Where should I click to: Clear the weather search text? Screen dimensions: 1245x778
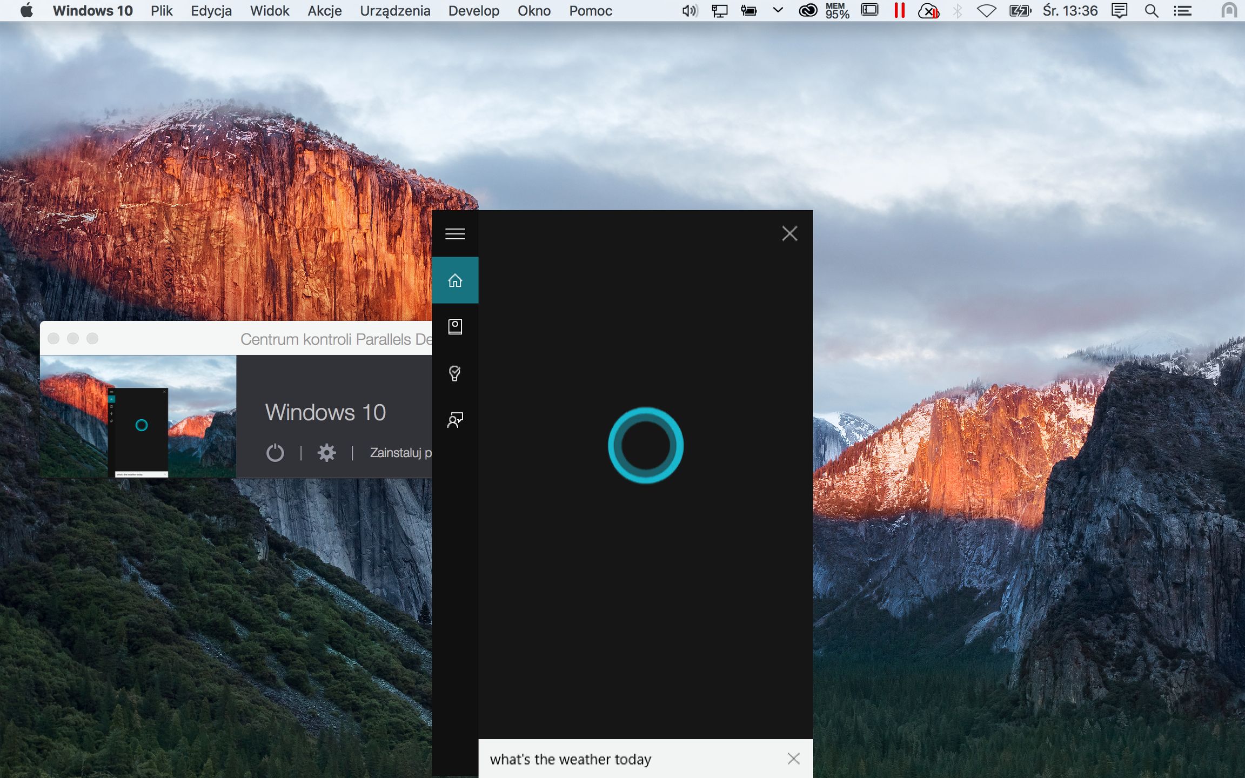[x=793, y=759]
